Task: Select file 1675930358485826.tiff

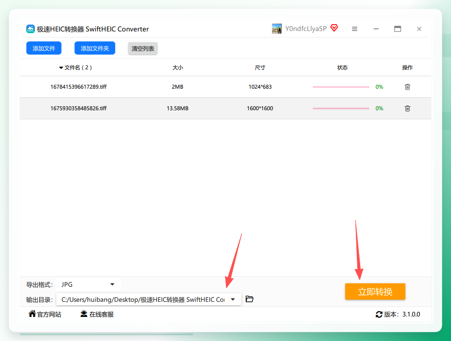Action: click(78, 108)
